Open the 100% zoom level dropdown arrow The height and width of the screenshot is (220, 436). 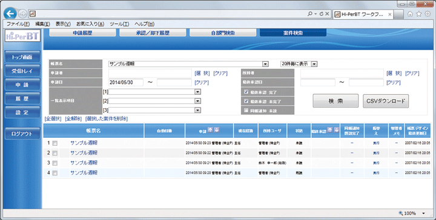423,213
